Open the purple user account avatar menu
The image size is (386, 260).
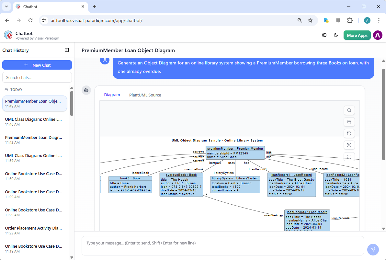pos(378,35)
